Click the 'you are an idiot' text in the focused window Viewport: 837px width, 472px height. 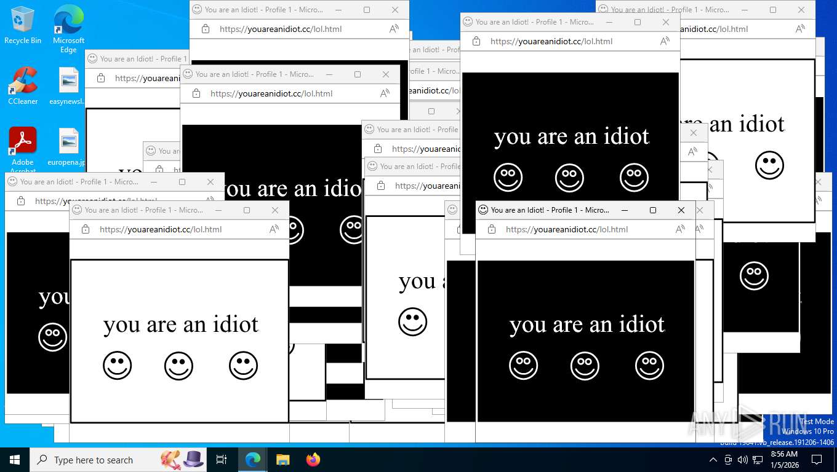point(587,324)
